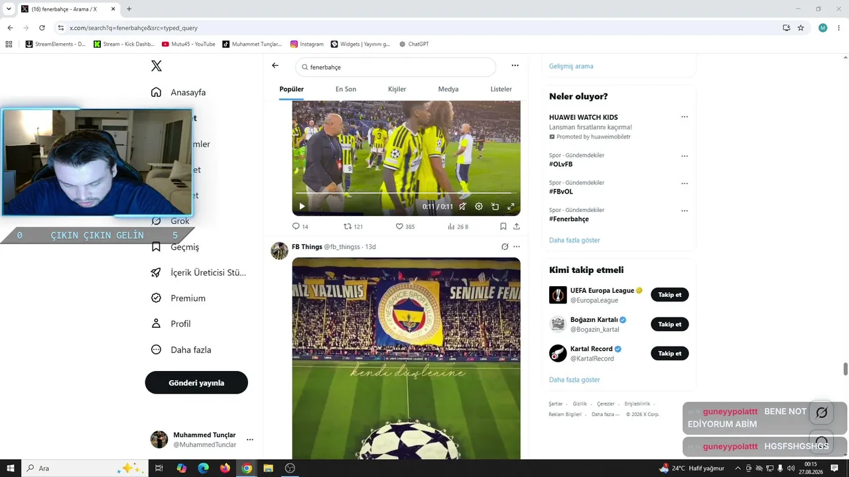Image resolution: width=849 pixels, height=477 pixels.
Task: View analytics of the 26 B views post
Action: (x=458, y=227)
